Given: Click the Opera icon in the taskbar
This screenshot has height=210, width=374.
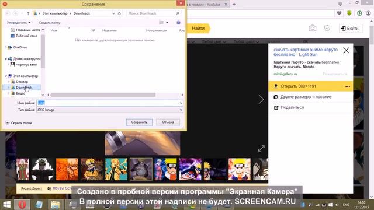Looking at the screenshot, I should [x=22, y=205].
